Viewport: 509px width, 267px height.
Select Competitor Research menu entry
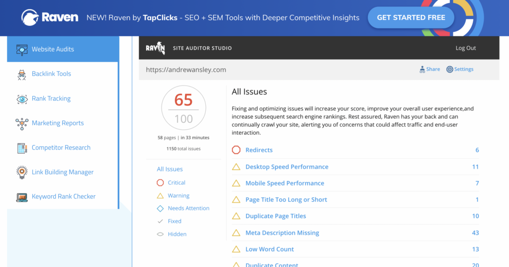[61, 148]
